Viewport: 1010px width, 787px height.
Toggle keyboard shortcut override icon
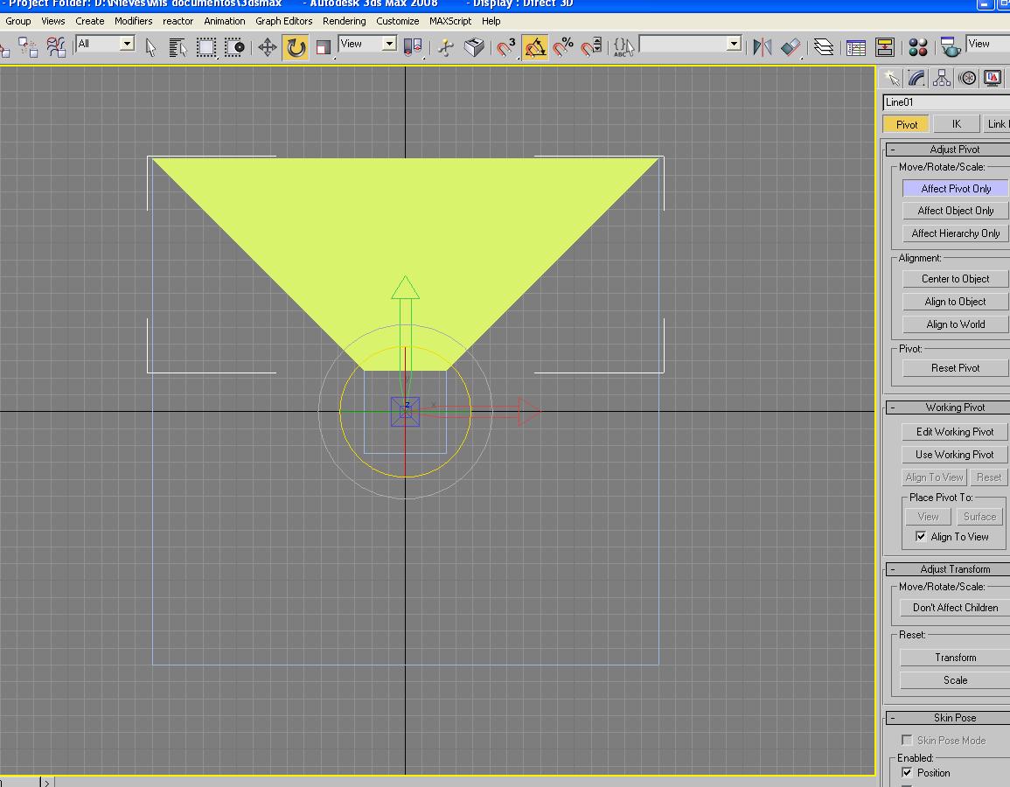(x=474, y=47)
